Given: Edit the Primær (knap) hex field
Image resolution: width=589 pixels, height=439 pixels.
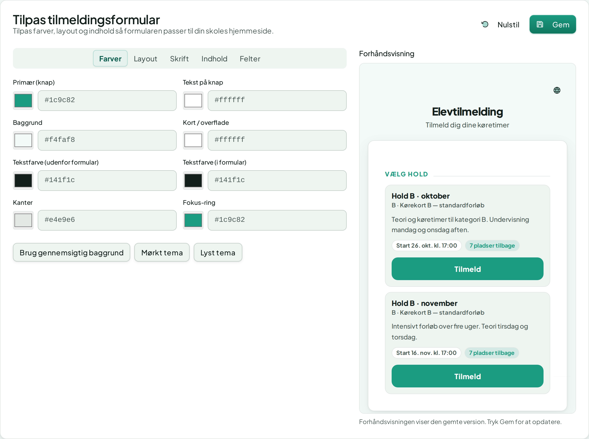Looking at the screenshot, I should click(107, 100).
